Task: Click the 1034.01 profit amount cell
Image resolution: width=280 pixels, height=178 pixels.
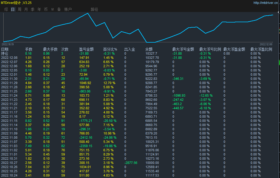Action: (85, 167)
